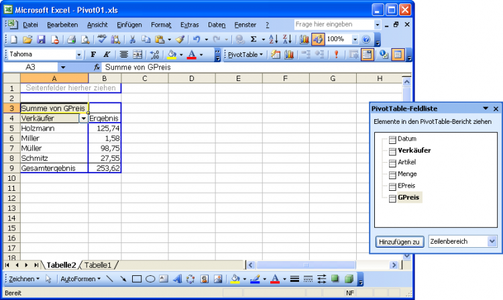Toggle the field list display icon

click(x=398, y=55)
